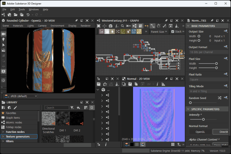Click the save icon in Explorer panel toolbar

coord(98,84)
